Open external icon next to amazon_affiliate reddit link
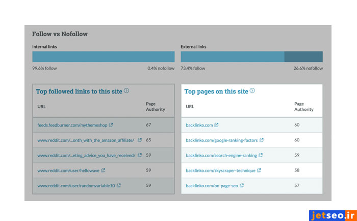The width and height of the screenshot is (357, 221). 140,140
